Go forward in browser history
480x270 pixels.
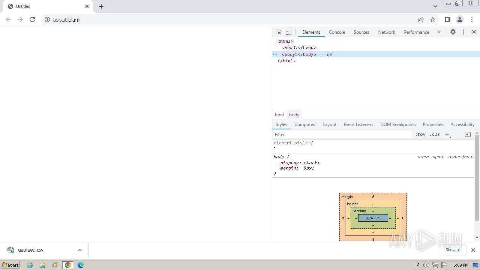(x=20, y=19)
